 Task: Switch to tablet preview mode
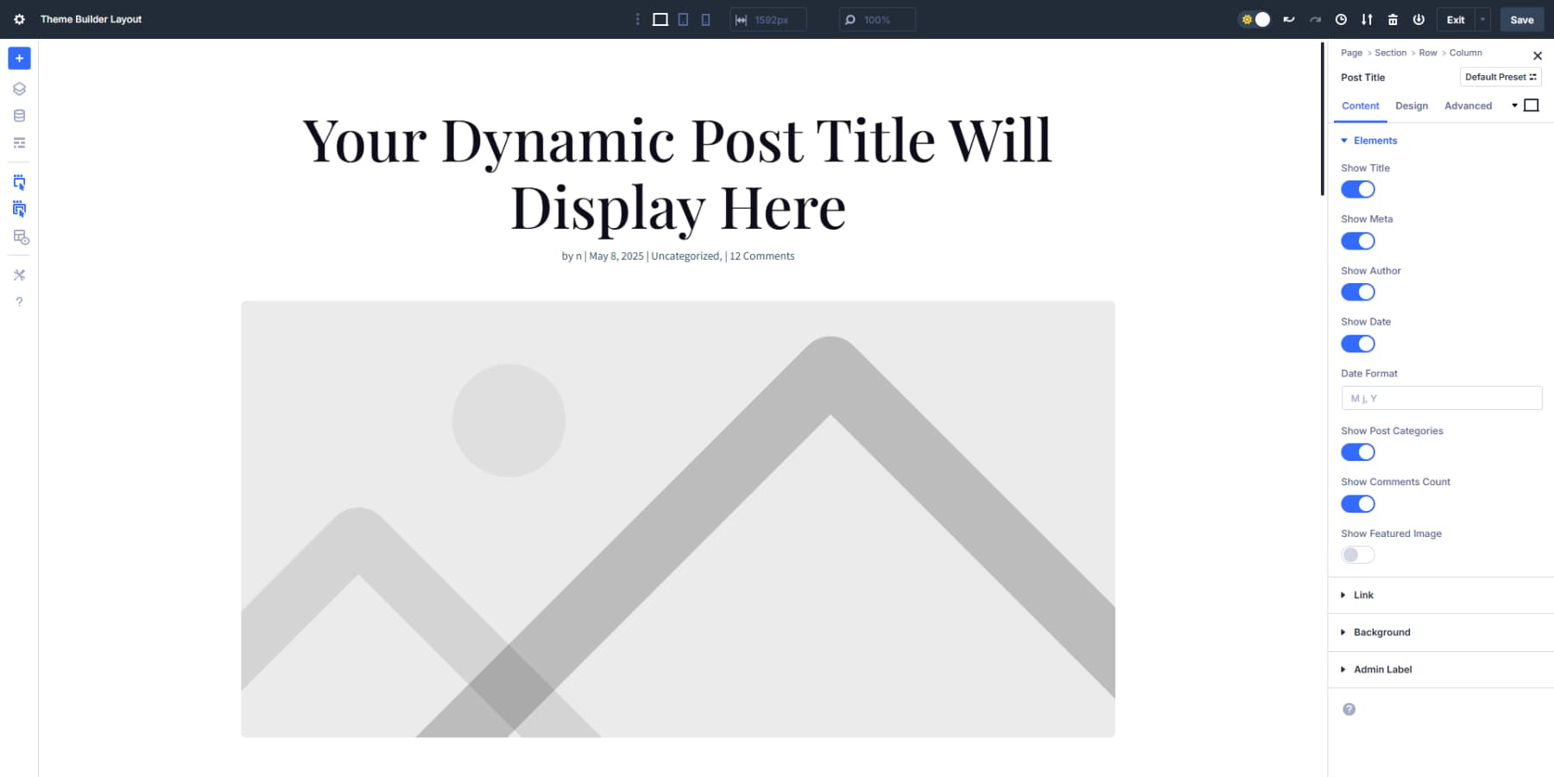click(682, 19)
